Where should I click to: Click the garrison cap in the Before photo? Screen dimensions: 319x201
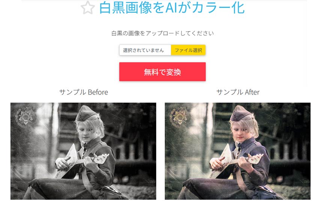point(86,113)
